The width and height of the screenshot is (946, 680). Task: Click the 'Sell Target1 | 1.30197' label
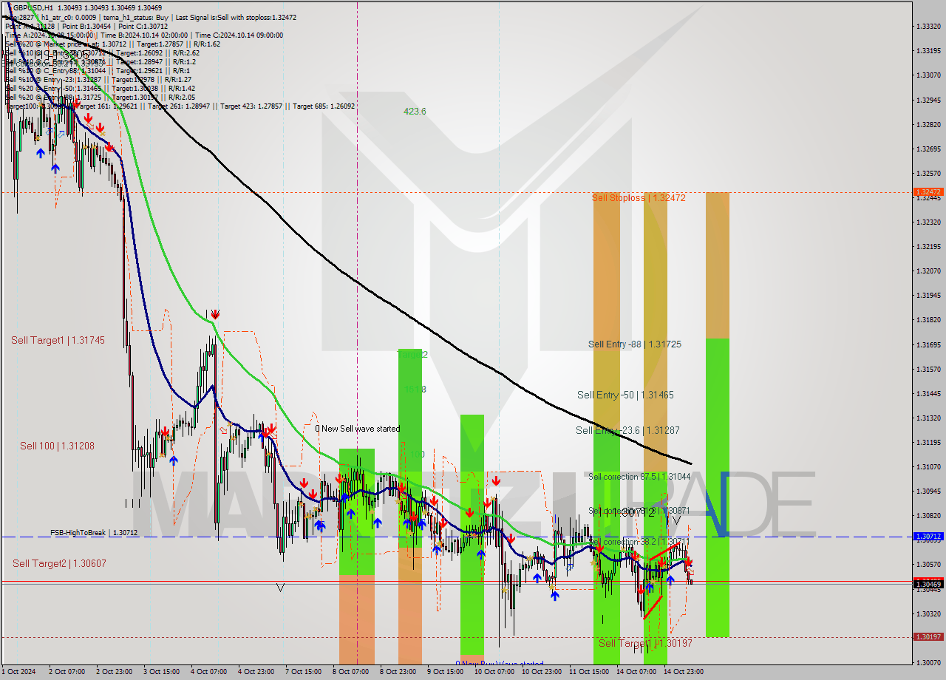point(645,643)
